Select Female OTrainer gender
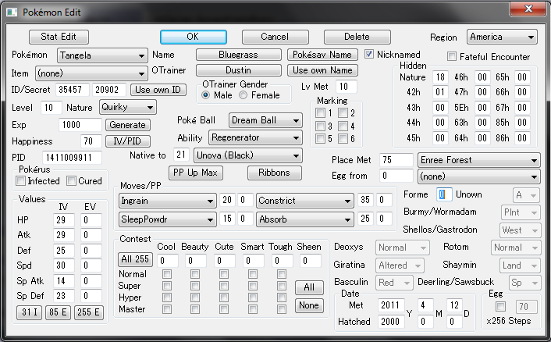This screenshot has height=342, width=551. point(243,95)
